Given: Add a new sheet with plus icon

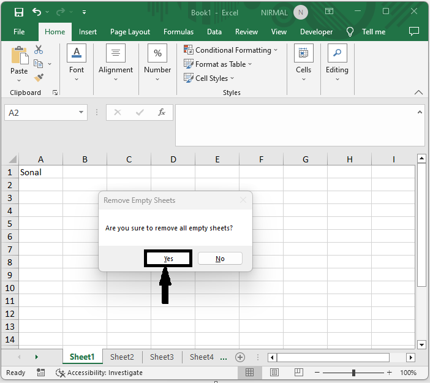Looking at the screenshot, I should click(x=240, y=357).
